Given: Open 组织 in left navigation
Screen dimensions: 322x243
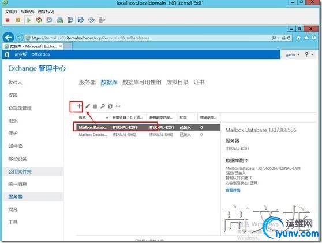Looking at the screenshot, I should (13, 121).
